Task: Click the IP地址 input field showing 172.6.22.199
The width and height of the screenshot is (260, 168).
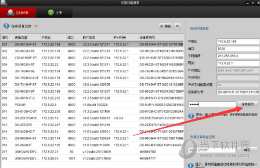Action: (x=238, y=41)
